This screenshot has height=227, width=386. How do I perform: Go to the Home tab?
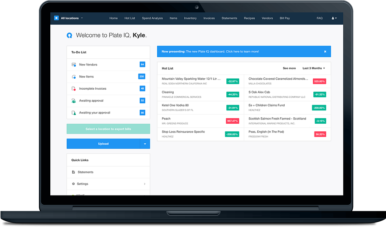pyautogui.click(x=114, y=18)
